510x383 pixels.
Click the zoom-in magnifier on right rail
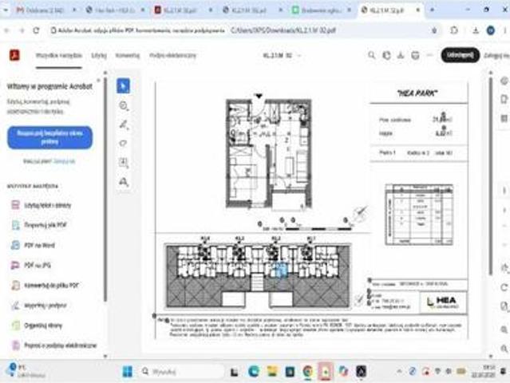504,330
